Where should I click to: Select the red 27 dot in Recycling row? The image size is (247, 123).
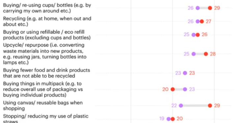[202, 22]
